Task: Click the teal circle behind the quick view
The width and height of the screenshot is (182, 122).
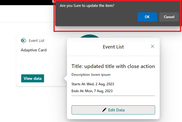Action: coord(89,36)
